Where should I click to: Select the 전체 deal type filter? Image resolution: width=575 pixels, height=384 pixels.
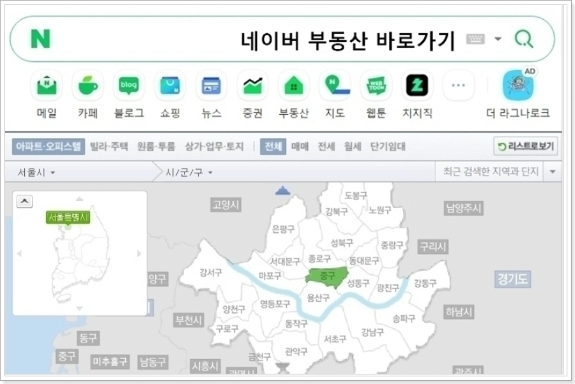(x=273, y=147)
